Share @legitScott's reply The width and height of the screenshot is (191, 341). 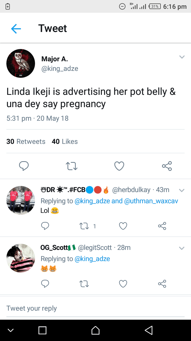162,284
